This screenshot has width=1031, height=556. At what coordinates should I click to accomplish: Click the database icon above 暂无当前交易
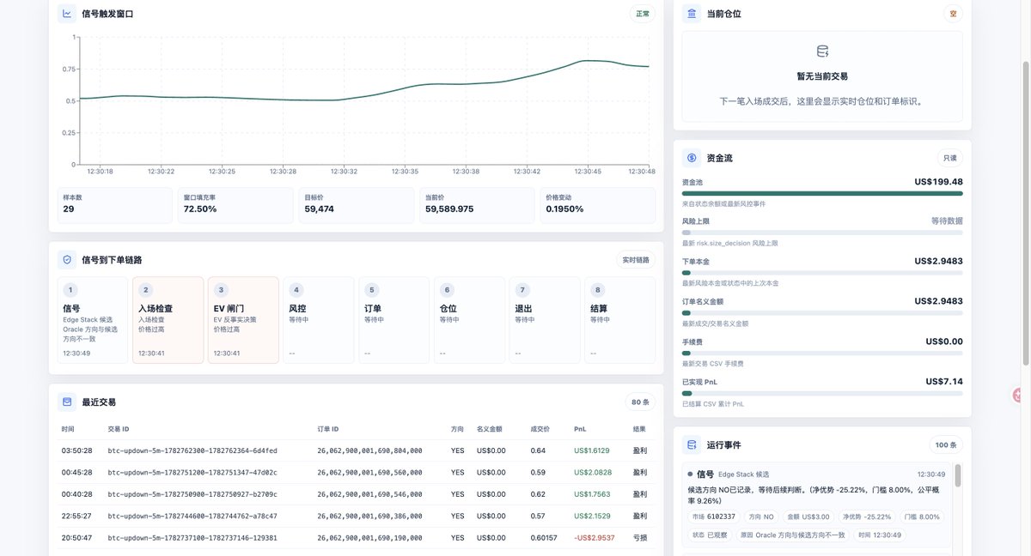point(822,51)
